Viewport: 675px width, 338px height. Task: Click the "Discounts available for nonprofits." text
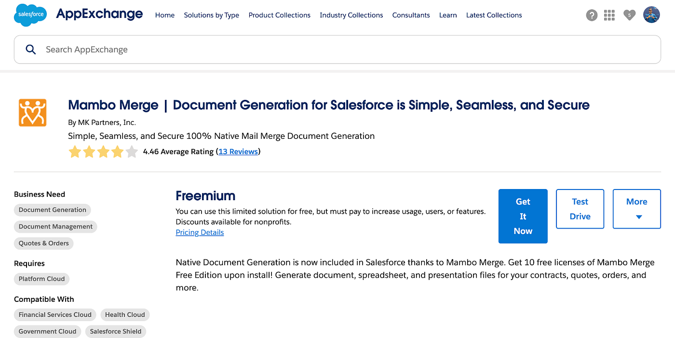pyautogui.click(x=234, y=222)
